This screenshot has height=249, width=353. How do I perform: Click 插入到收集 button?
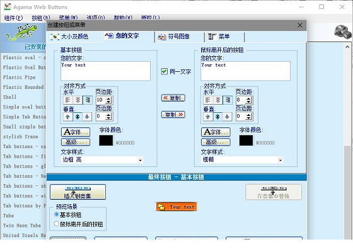coord(78,192)
